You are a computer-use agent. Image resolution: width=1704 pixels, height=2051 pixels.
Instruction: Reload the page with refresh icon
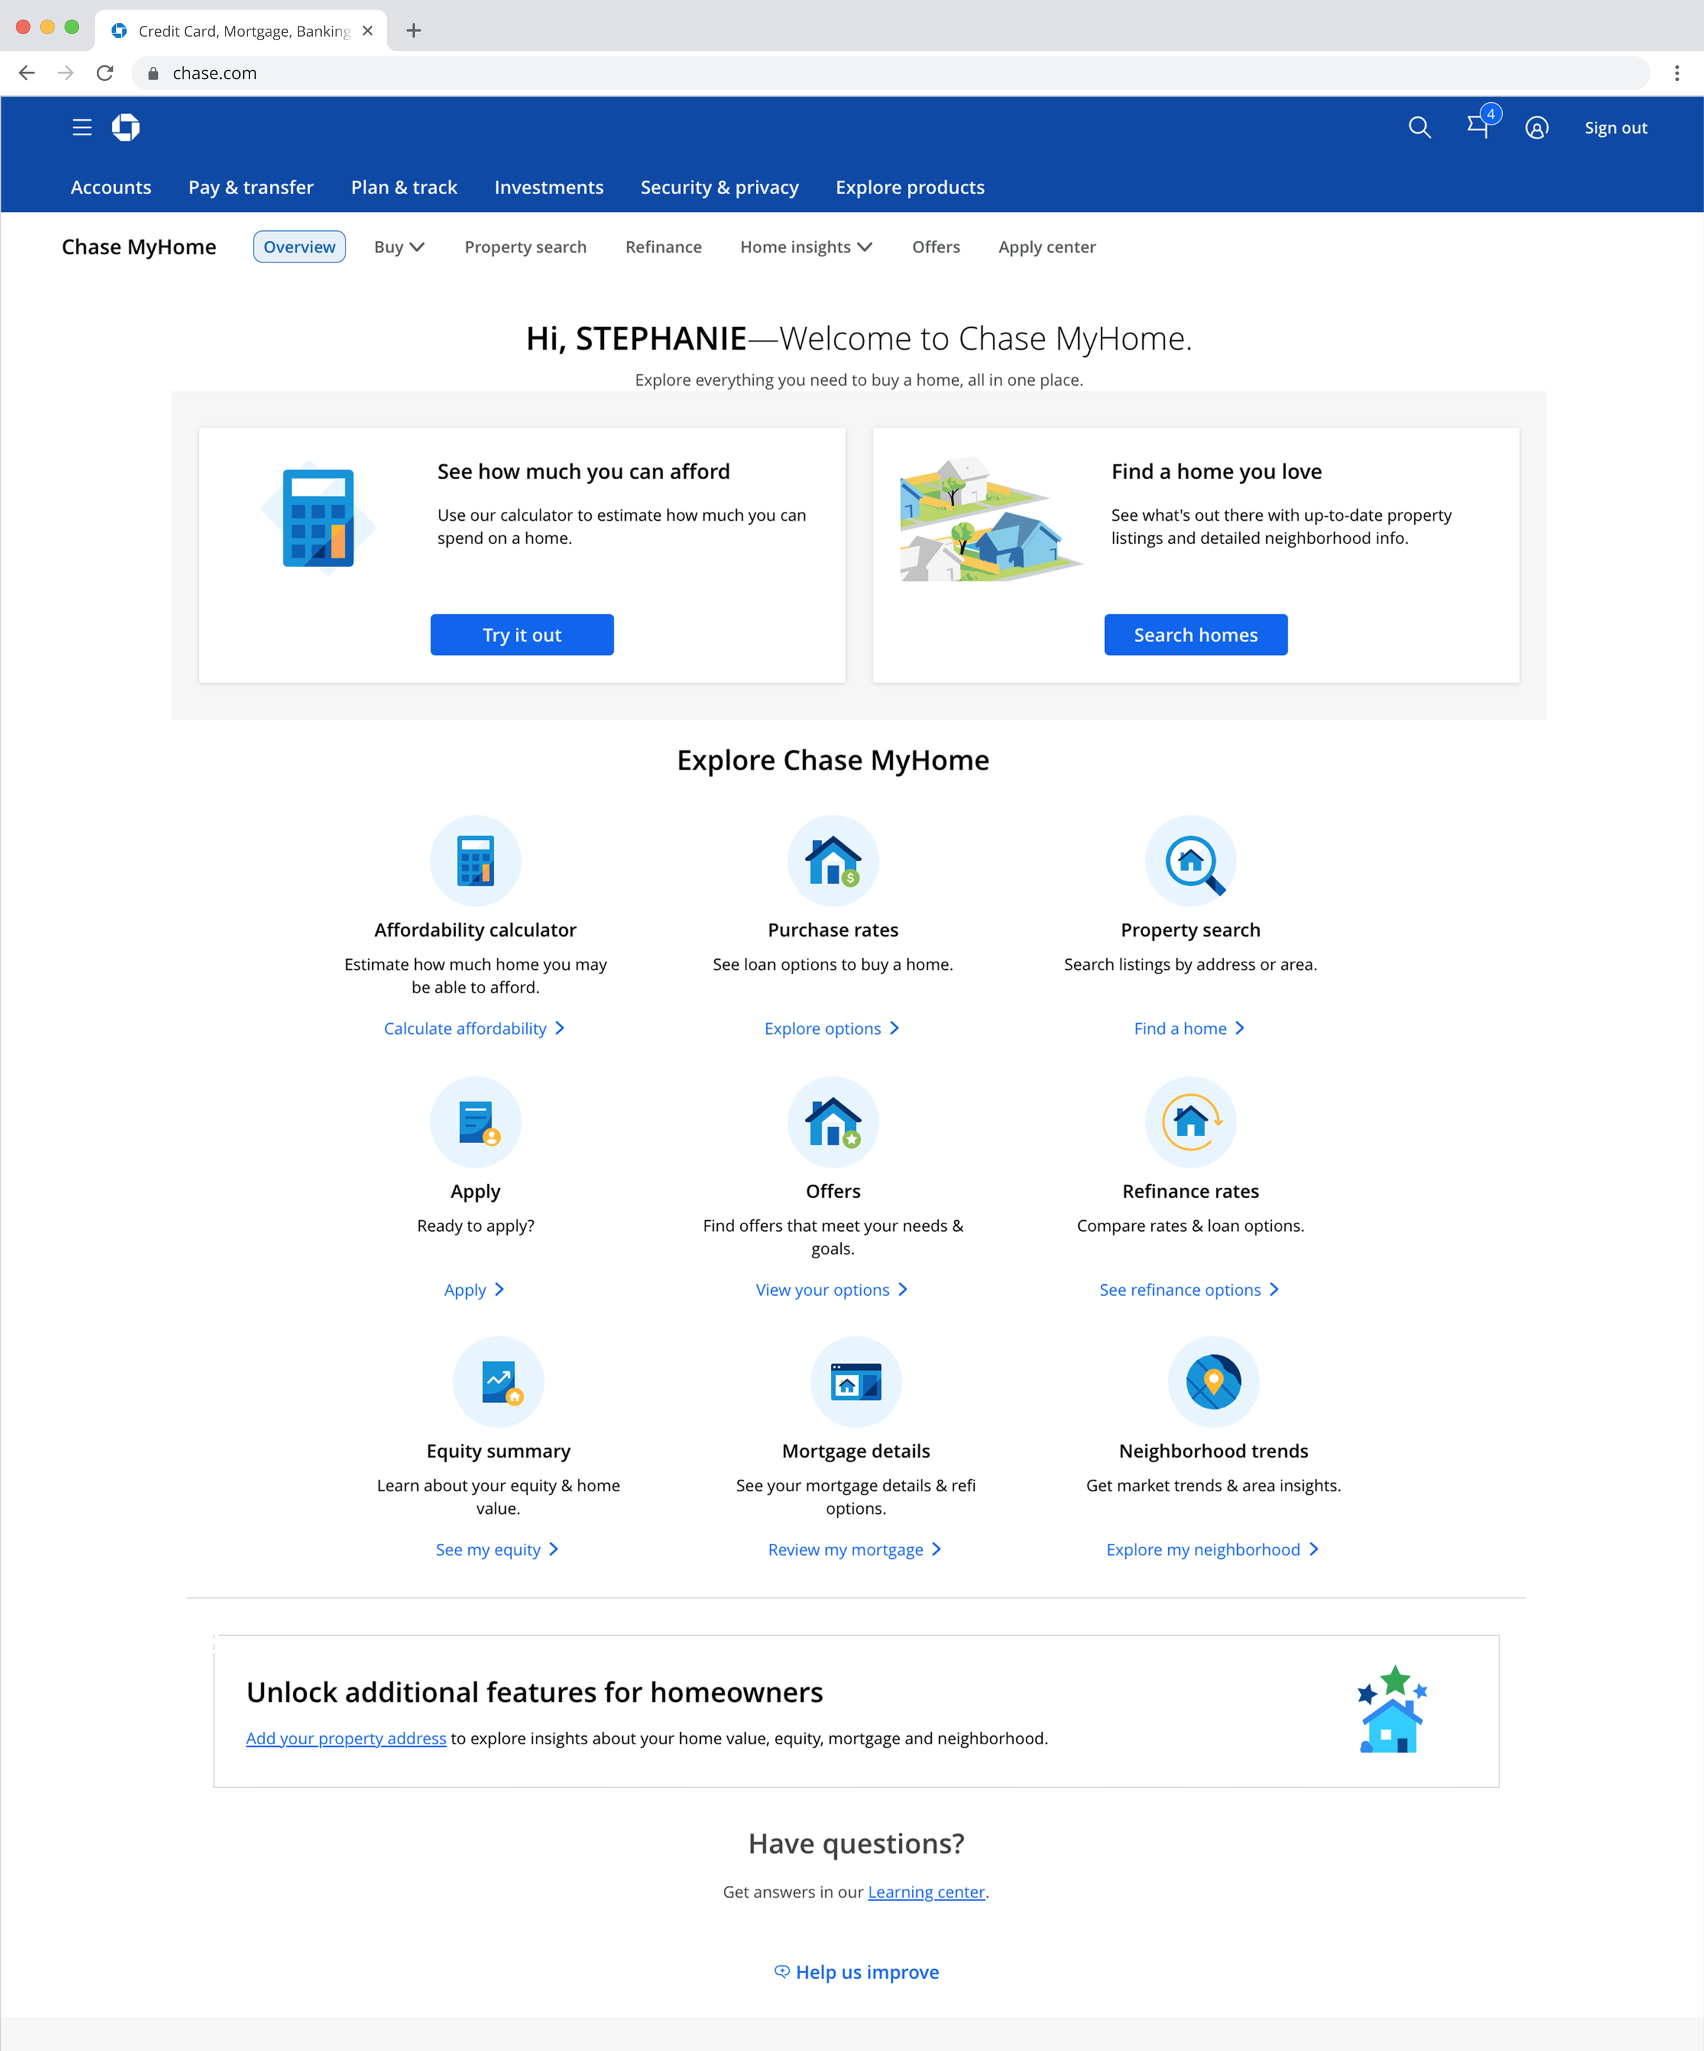[104, 73]
